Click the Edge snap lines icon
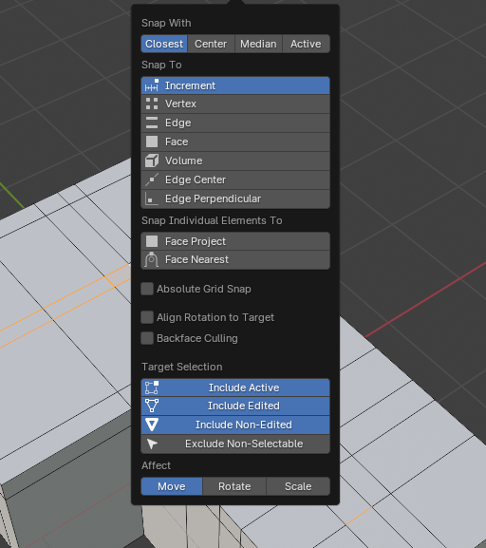 (152, 123)
